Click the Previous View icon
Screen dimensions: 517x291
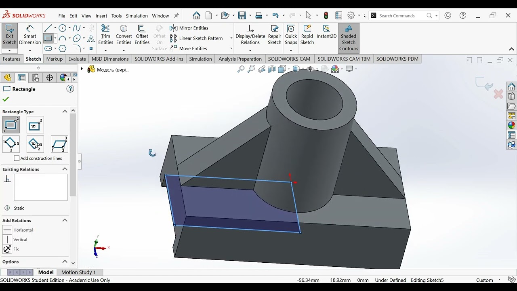click(261, 69)
